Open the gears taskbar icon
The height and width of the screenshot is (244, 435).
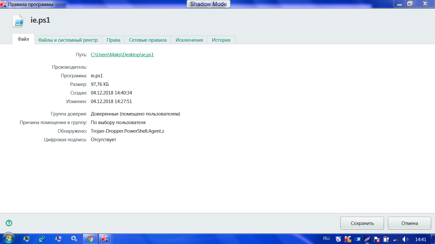tap(74, 239)
